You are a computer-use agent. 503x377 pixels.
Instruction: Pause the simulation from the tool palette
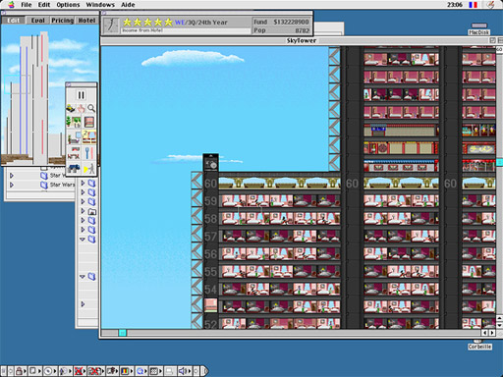point(81,95)
